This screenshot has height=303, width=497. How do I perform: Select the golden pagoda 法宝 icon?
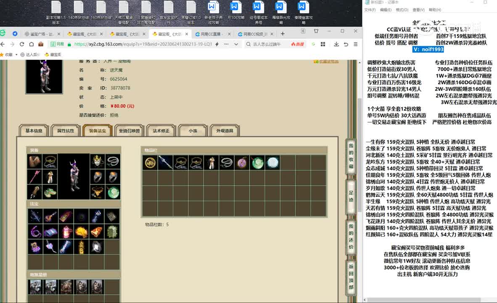[81, 247]
